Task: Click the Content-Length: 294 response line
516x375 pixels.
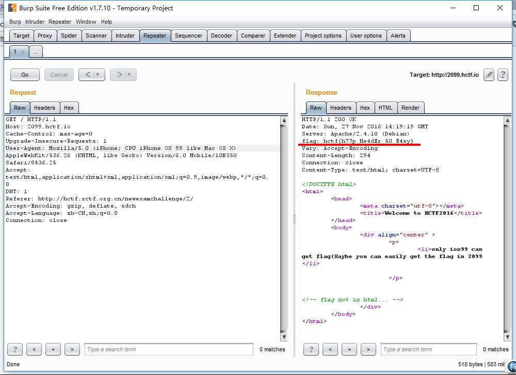Action: 336,156
